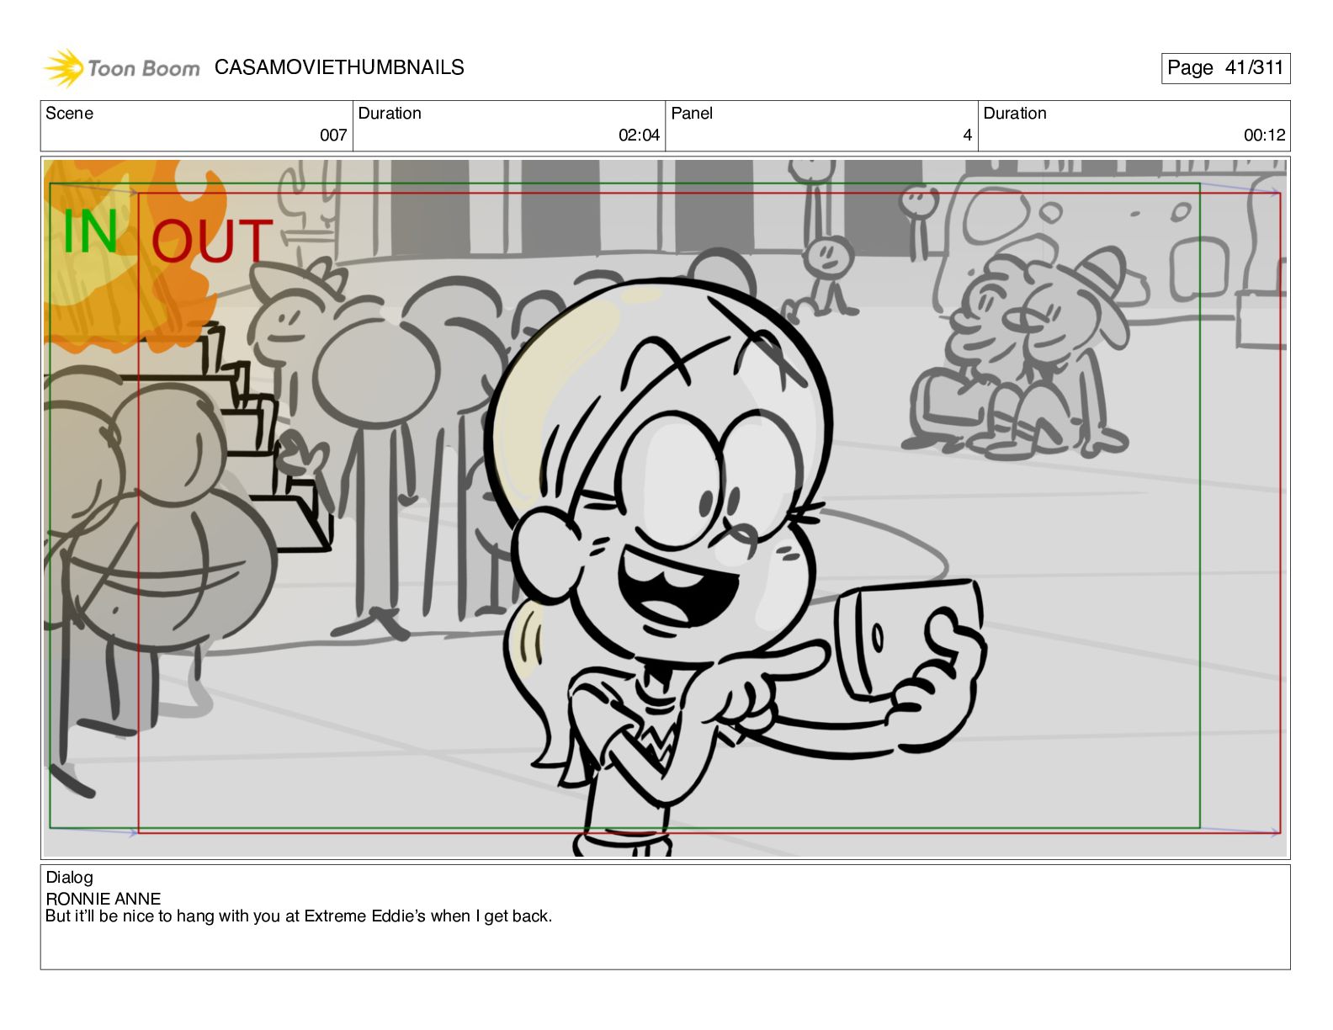Screen dimensions: 1333x1030
Task: Select the CASAMOVIETHUMBNAILS title text
Action: point(339,67)
